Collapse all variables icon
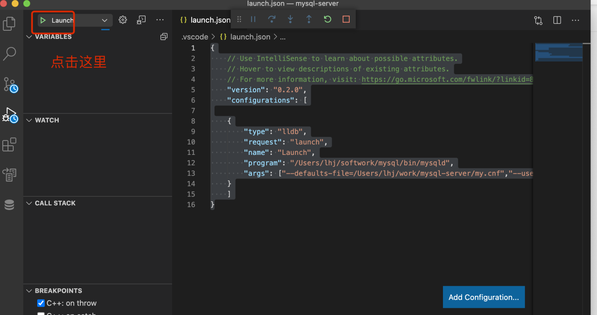Image resolution: width=597 pixels, height=315 pixels. click(x=164, y=37)
